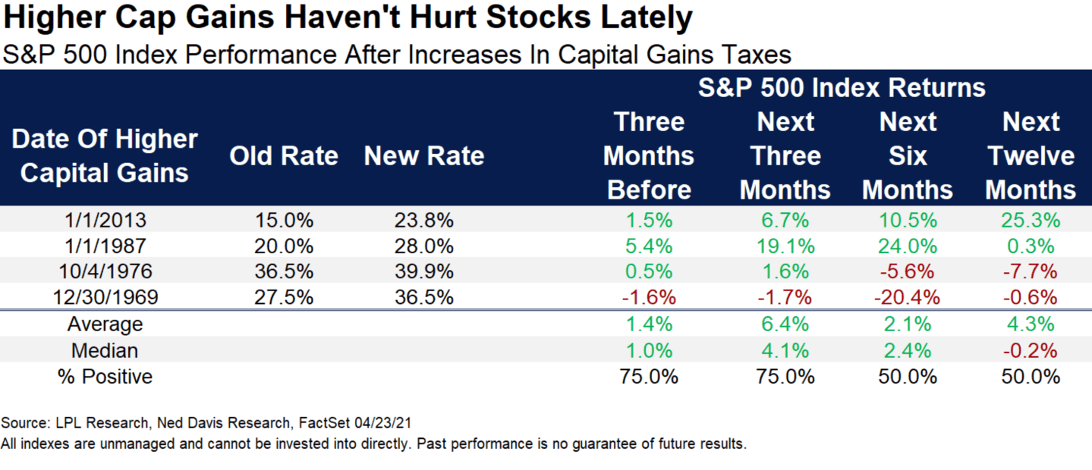The height and width of the screenshot is (470, 1092).
Task: Click the subtitle about S&P 500 Index Performance
Action: pyautogui.click(x=397, y=55)
